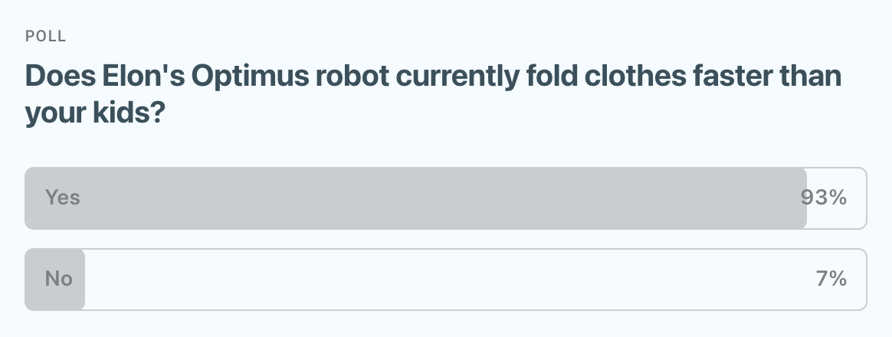Click the "No" text label

59,279
